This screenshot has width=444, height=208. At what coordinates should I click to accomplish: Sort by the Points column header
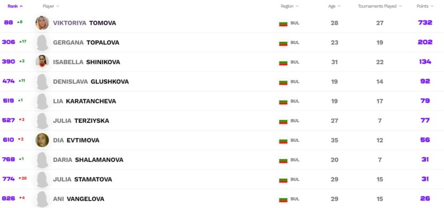click(425, 6)
